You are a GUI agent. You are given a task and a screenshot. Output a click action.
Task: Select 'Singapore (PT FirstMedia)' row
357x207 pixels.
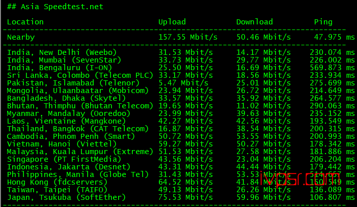[x=181, y=159]
